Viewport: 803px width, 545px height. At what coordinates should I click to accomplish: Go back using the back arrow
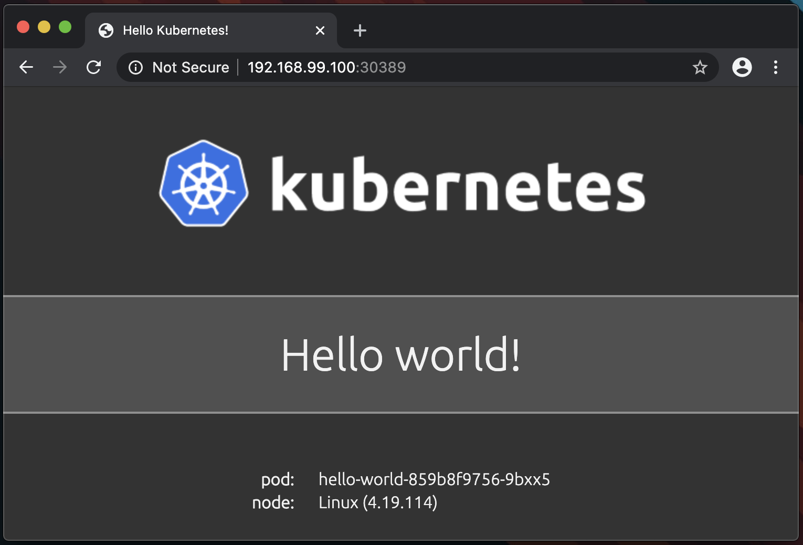coord(26,67)
